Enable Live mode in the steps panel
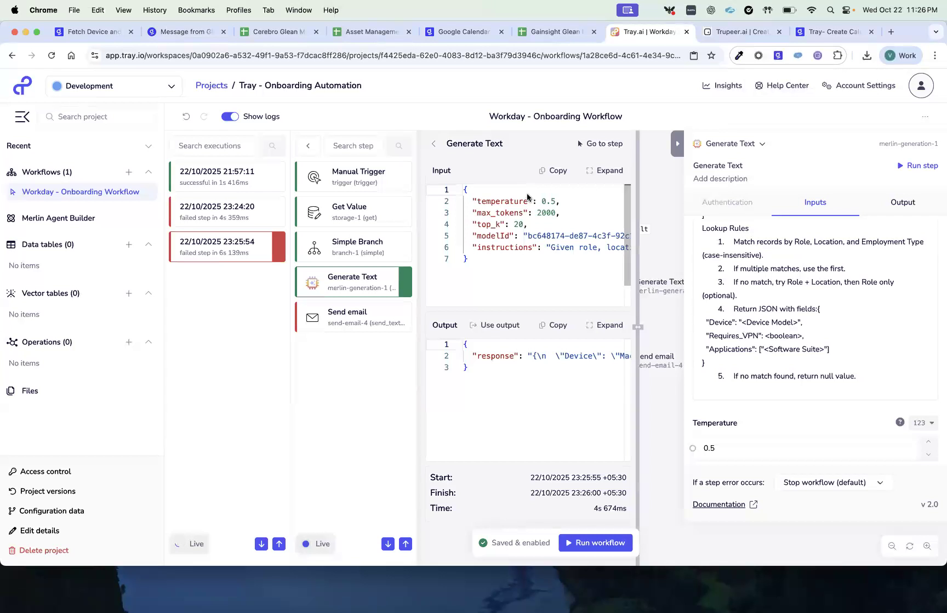 point(315,543)
